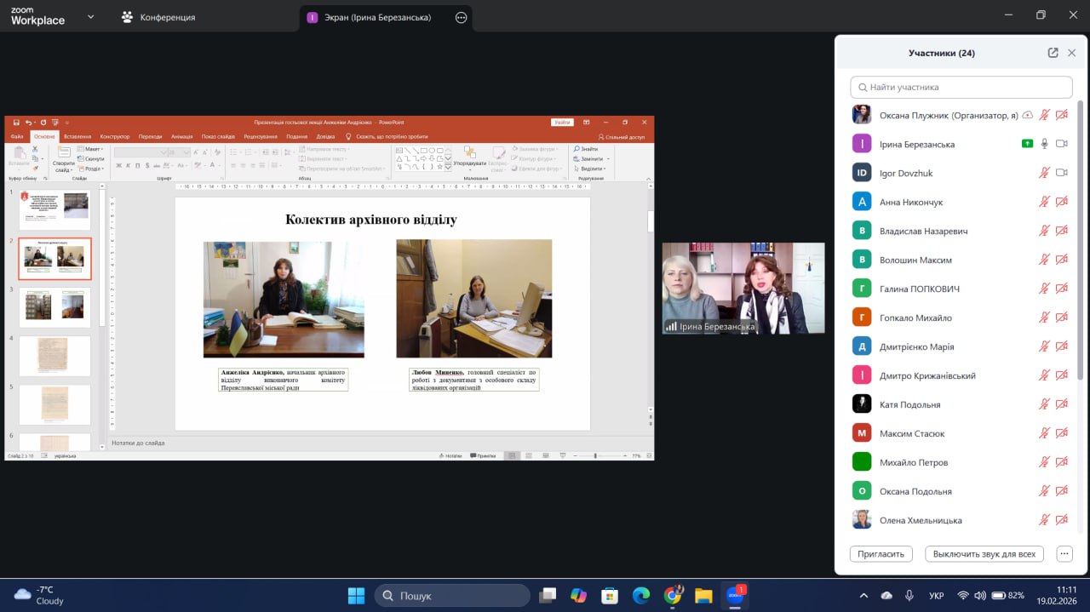Click Оксана Плужник's cloud recording icon
Screen dimensions: 1090x612
click(x=1028, y=115)
